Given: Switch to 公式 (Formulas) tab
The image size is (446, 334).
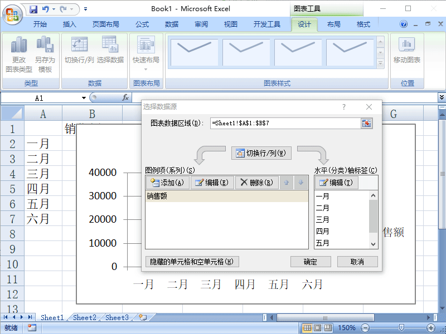Looking at the screenshot, I should (142, 24).
